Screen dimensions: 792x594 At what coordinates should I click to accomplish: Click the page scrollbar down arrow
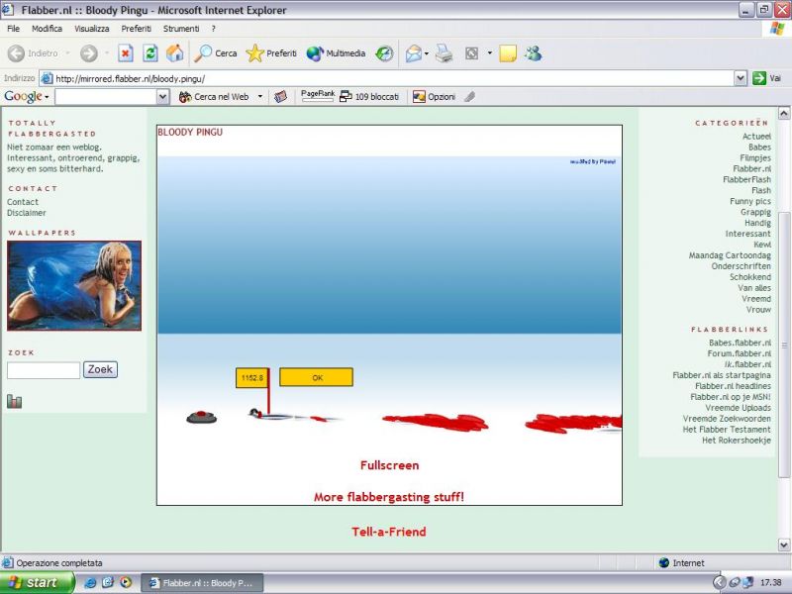784,545
